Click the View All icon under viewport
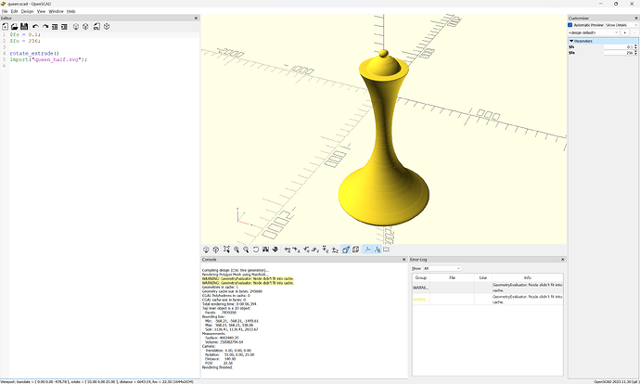This screenshot has height=384, width=640. (x=226, y=249)
